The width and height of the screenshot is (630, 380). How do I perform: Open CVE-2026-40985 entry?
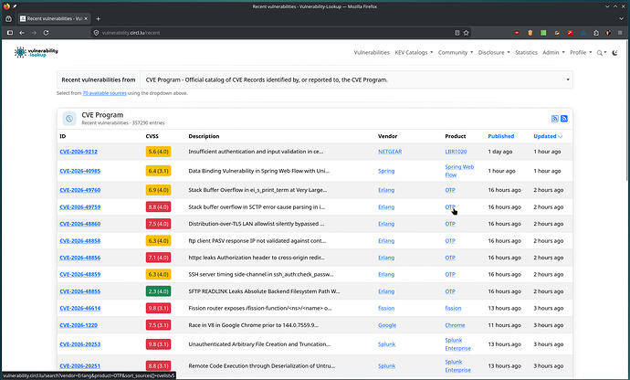click(80, 171)
